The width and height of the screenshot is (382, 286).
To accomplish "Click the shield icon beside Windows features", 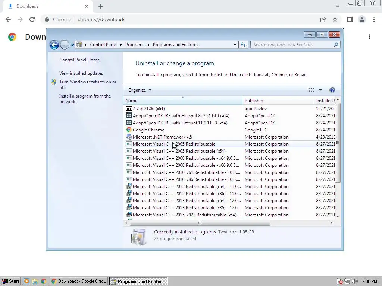I will [x=54, y=82].
